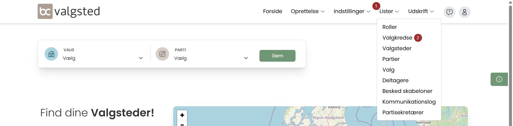The image size is (513, 126).
Task: Select Roller from the Lister menu
Action: coord(390,27)
